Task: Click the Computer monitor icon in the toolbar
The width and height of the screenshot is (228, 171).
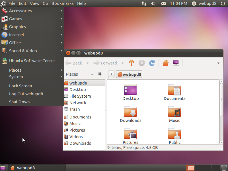Action: 176,63
